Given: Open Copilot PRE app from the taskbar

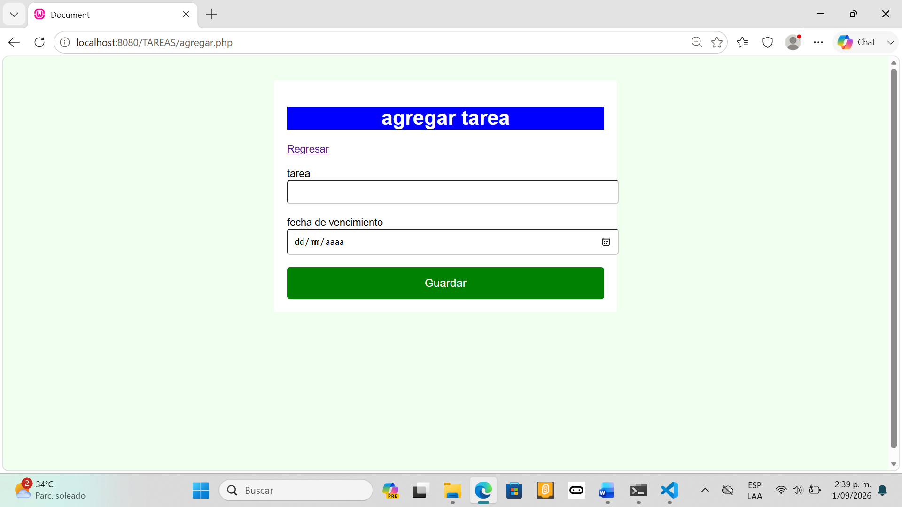Looking at the screenshot, I should click(x=390, y=490).
